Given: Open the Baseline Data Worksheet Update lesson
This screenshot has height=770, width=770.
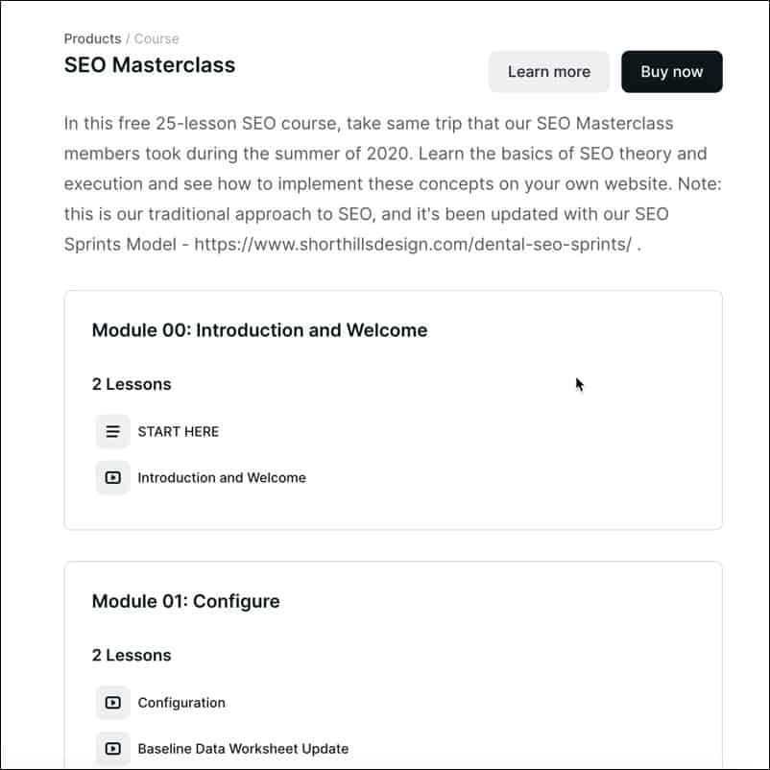Looking at the screenshot, I should (243, 749).
